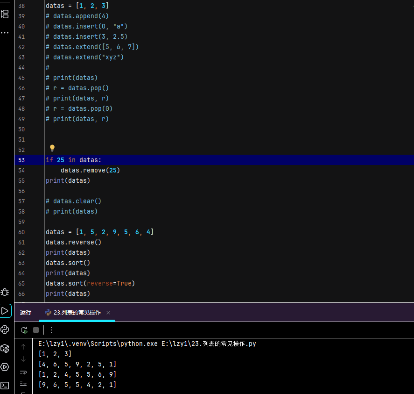Click the Python file icon on run tab
This screenshot has width=414, height=394.
[x=48, y=313]
